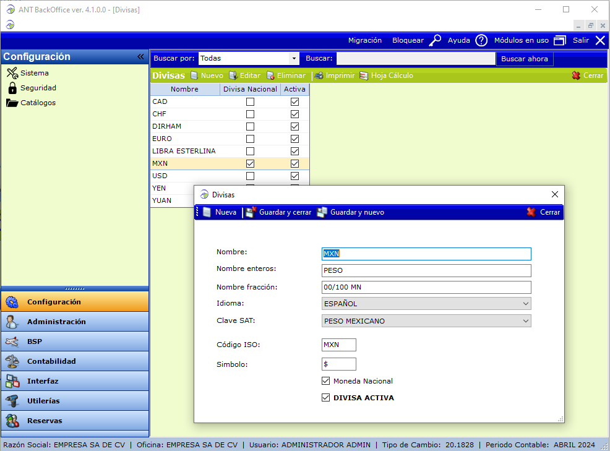Viewport: 610px width, 451px height.
Task: Click the Bloquear key icon
Action: pyautogui.click(x=436, y=40)
